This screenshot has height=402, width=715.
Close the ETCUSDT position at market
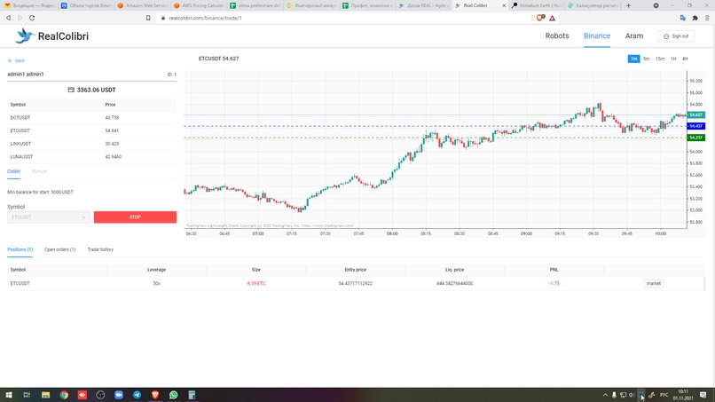tap(653, 283)
